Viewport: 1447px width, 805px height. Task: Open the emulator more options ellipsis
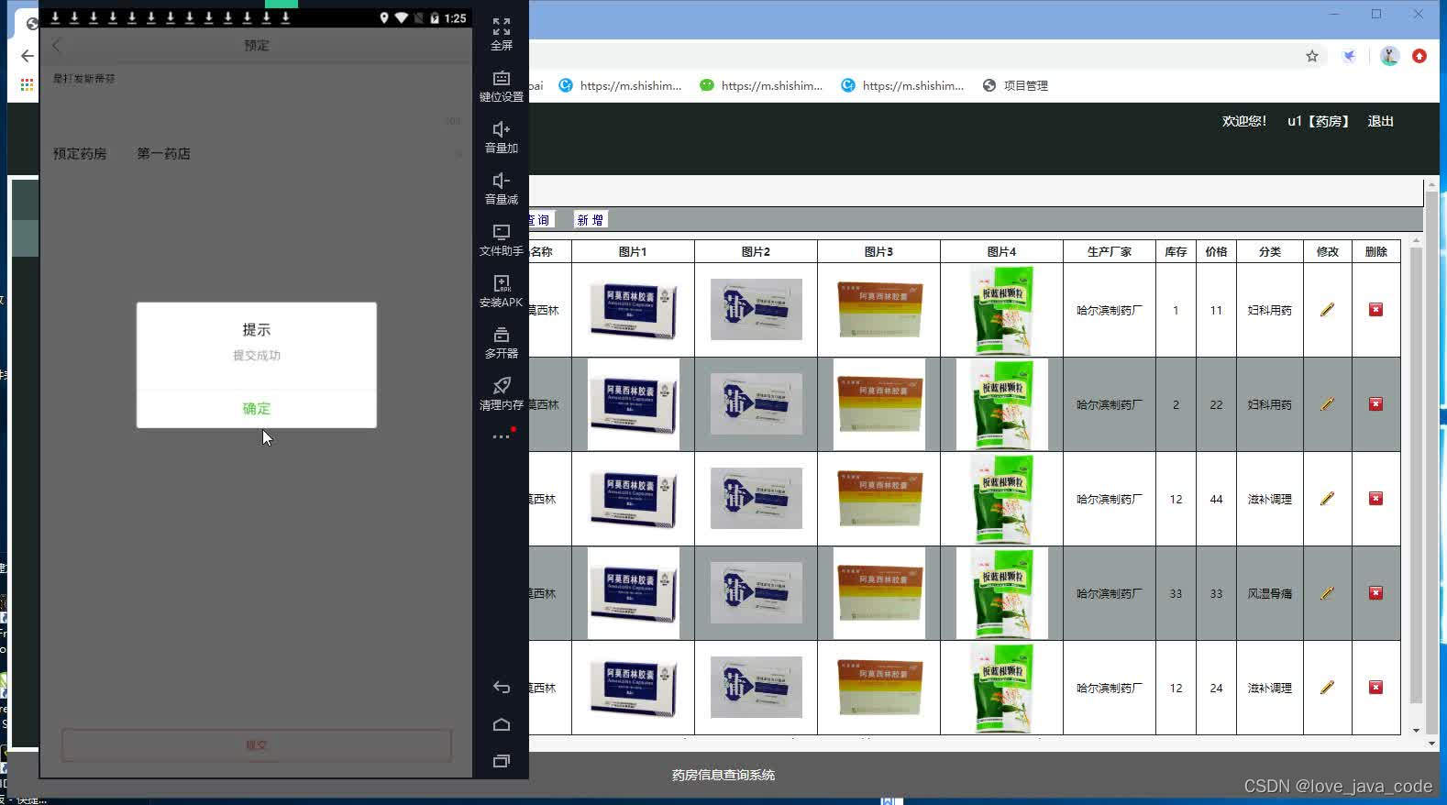pos(501,437)
